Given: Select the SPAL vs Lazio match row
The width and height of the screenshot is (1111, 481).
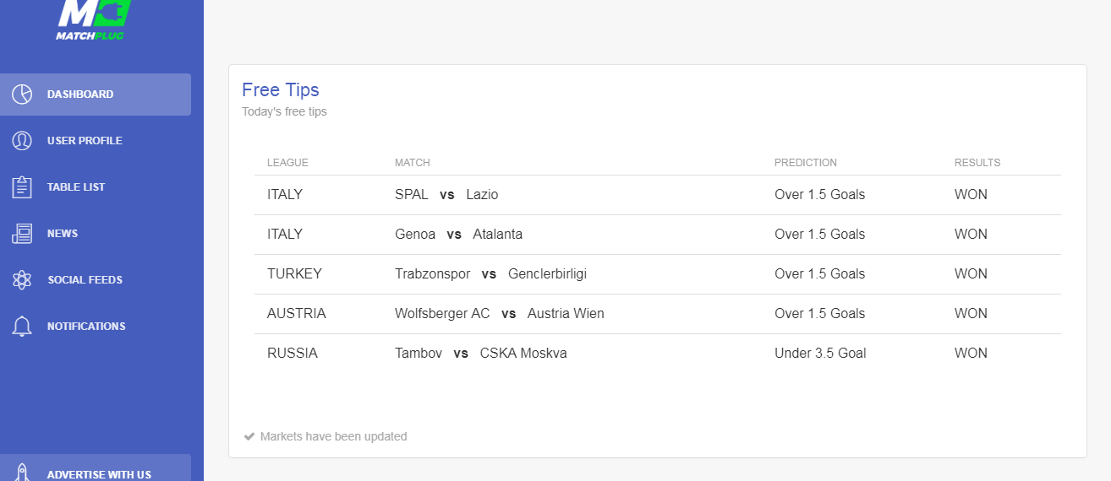Looking at the screenshot, I should 446,195.
